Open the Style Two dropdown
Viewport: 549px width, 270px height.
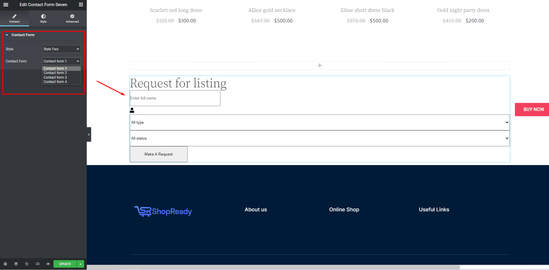61,49
